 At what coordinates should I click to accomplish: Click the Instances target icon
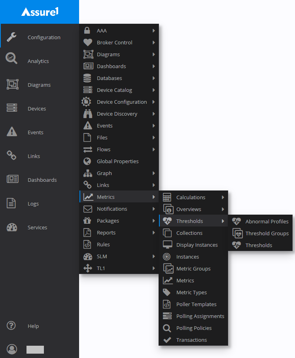tap(166, 257)
